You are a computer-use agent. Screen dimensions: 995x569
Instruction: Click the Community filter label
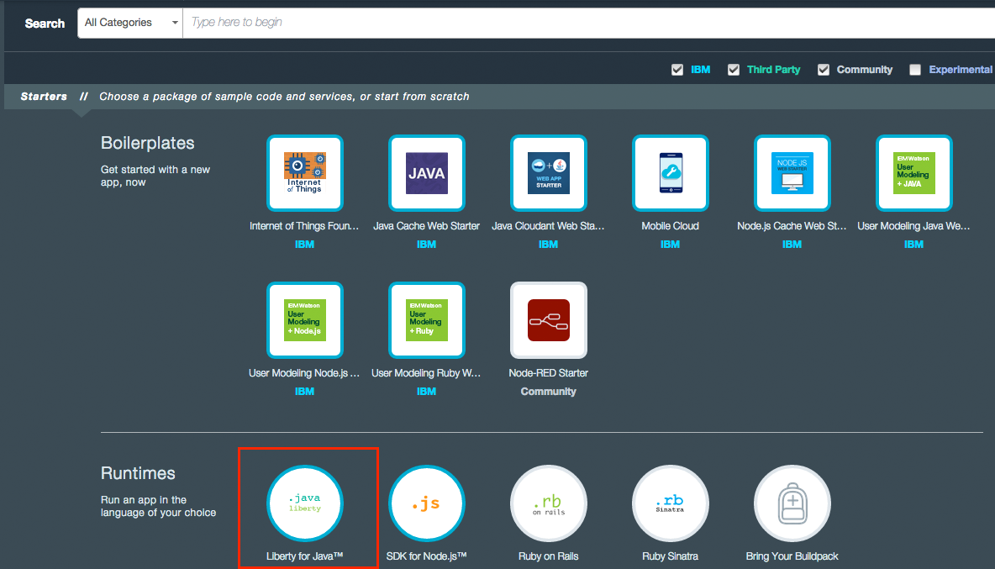[864, 70]
